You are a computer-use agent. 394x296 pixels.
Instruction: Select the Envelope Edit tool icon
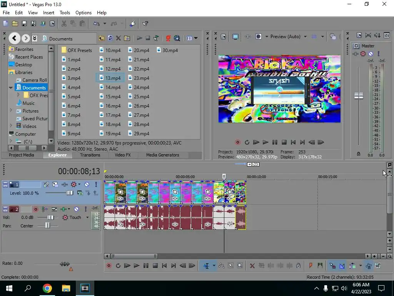click(221, 266)
